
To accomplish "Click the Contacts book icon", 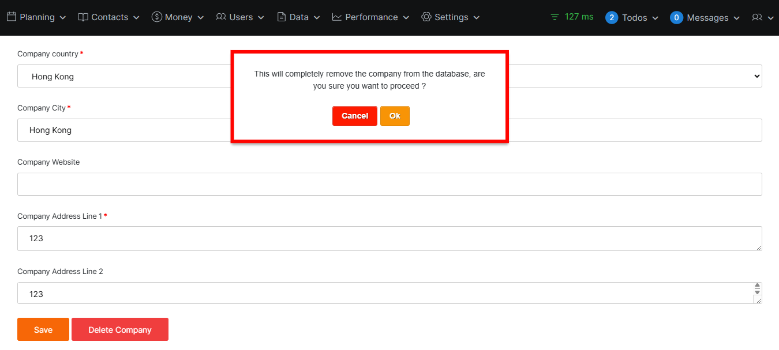I will (83, 17).
